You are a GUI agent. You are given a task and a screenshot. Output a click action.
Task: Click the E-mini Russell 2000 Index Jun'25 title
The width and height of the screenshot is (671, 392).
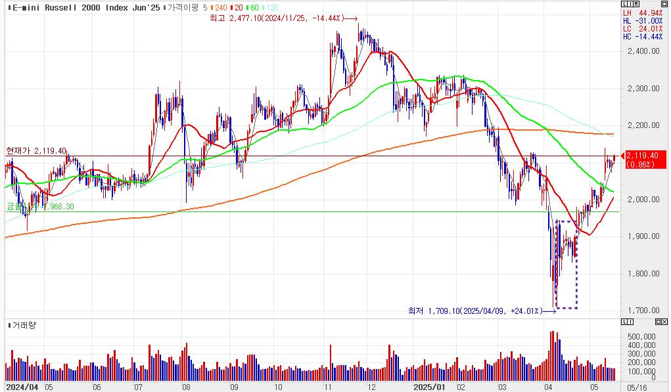[x=85, y=7]
